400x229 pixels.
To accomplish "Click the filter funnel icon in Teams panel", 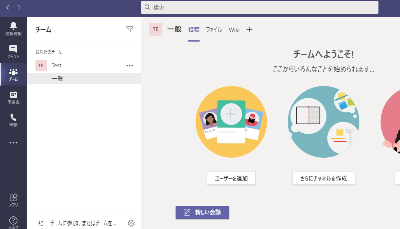I will click(x=130, y=29).
